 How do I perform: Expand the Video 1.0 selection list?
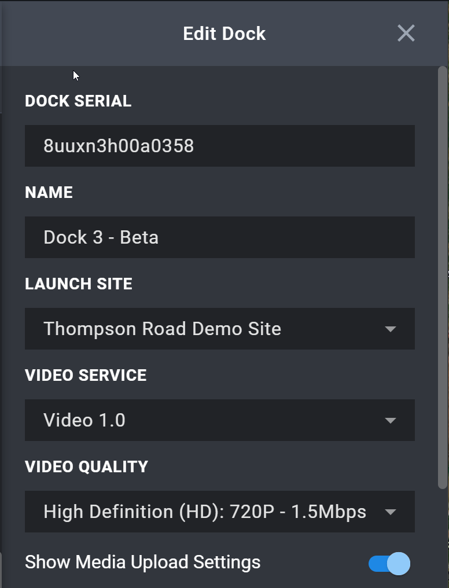click(x=220, y=420)
